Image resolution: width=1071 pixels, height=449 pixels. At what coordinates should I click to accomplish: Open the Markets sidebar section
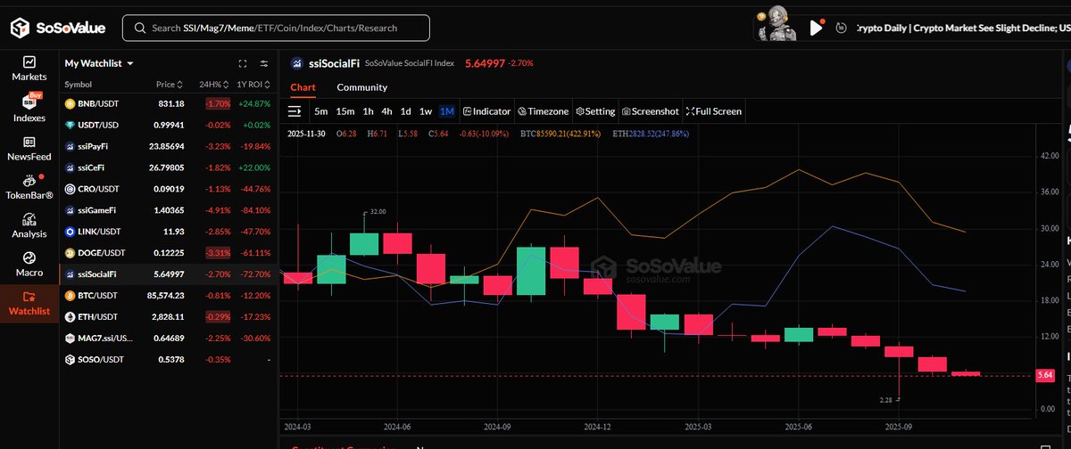coord(29,69)
